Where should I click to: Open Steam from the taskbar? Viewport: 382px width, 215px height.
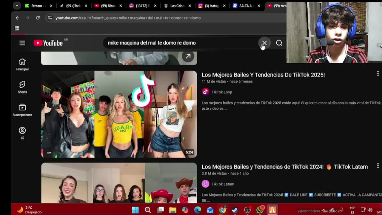[x=235, y=210]
